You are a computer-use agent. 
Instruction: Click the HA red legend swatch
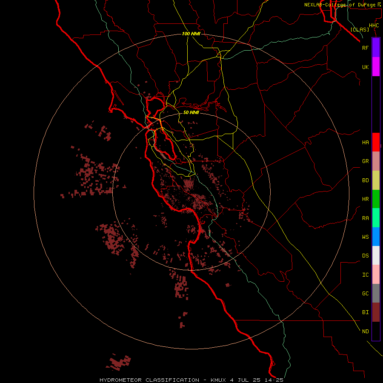tap(376, 142)
